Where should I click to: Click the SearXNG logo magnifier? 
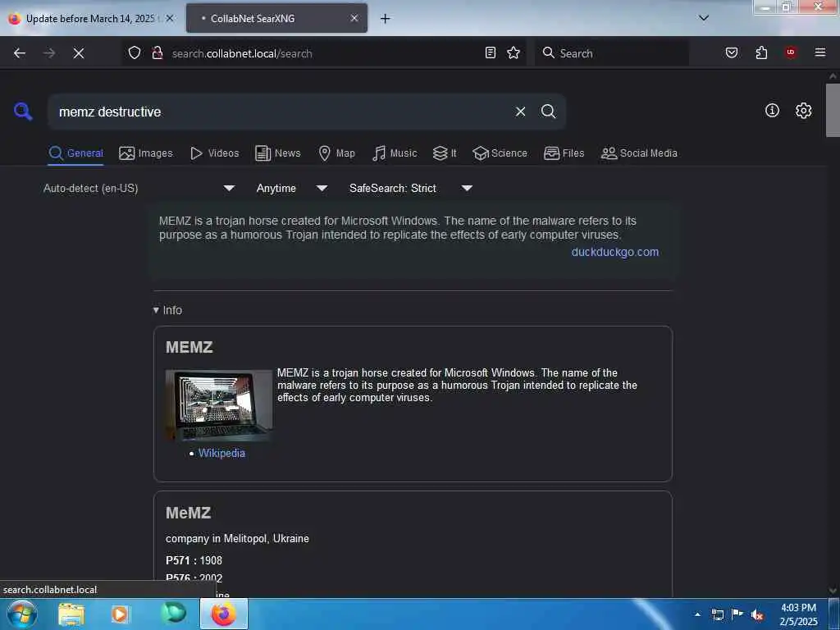coord(23,112)
